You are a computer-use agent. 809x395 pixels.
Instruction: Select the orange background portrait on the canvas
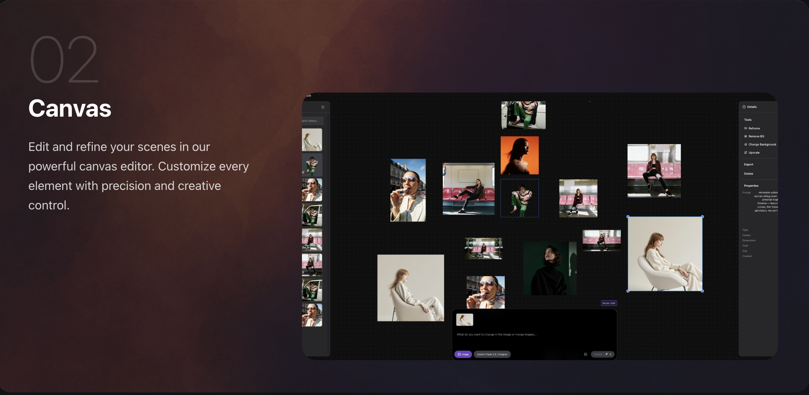(519, 155)
